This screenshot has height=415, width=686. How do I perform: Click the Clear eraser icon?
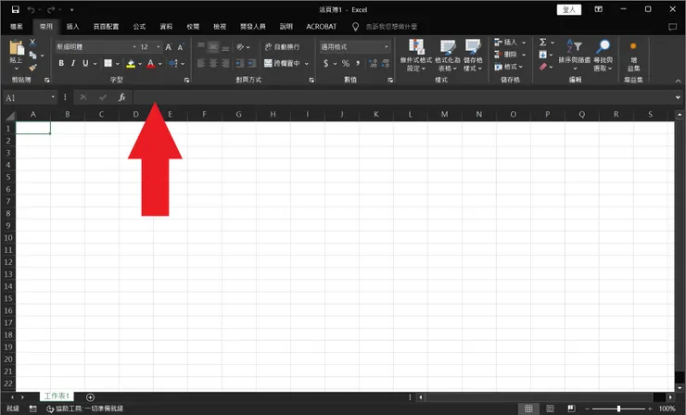click(543, 67)
